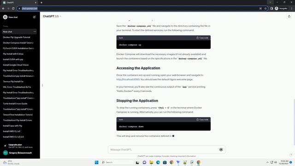Click the third-party cookies icon in the address bar
The width and height of the screenshot is (295, 166).
click(x=260, y=8)
